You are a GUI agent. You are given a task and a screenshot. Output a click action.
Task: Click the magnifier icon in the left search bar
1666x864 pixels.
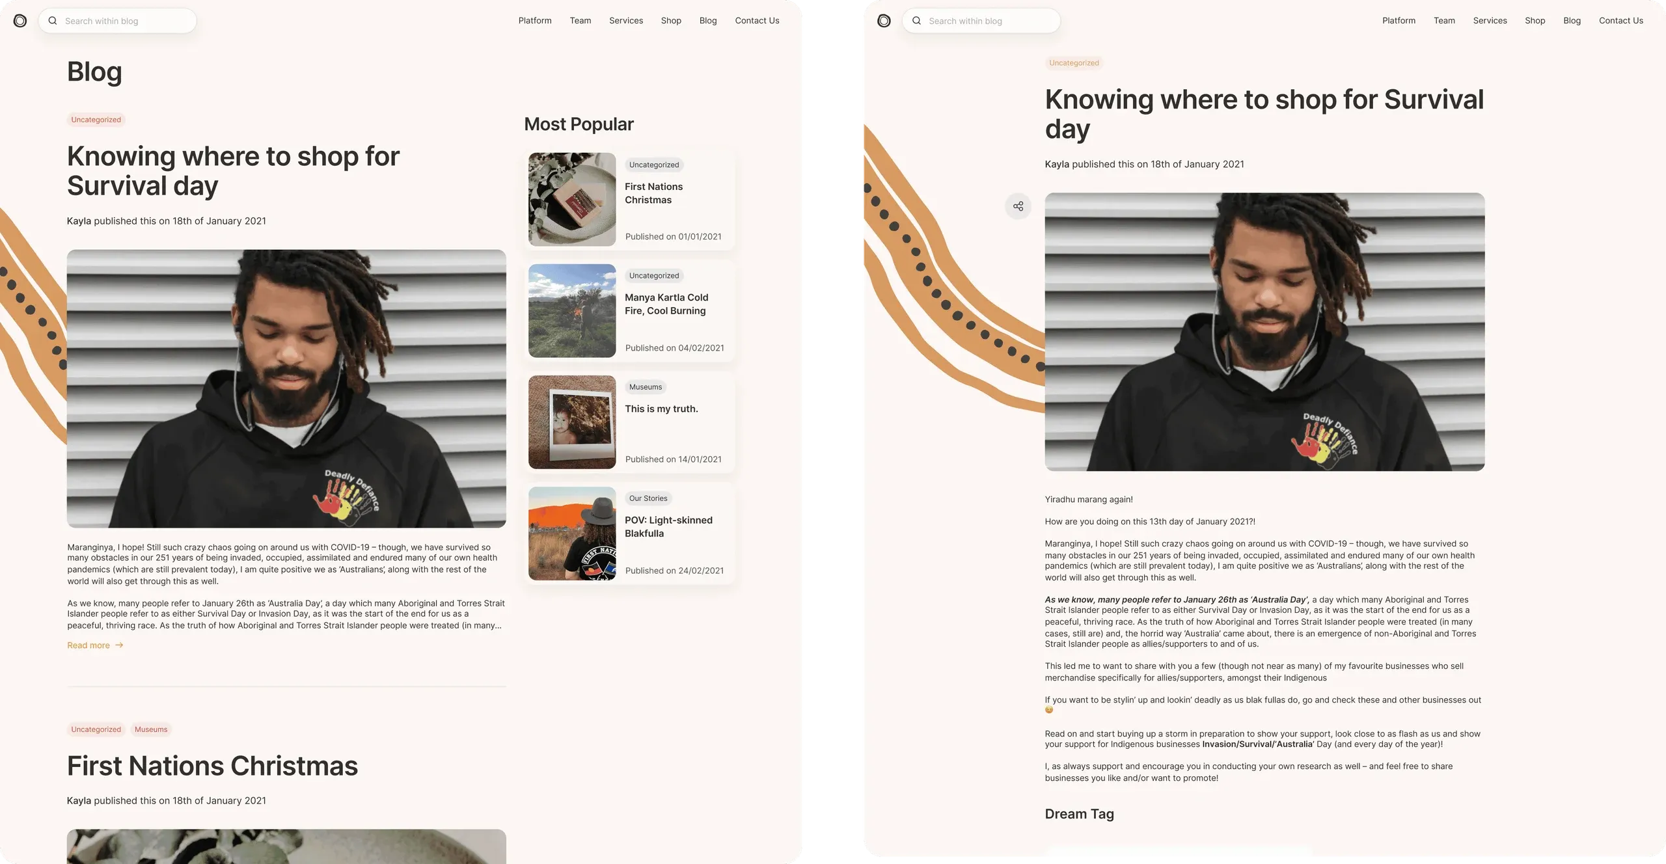coord(53,21)
